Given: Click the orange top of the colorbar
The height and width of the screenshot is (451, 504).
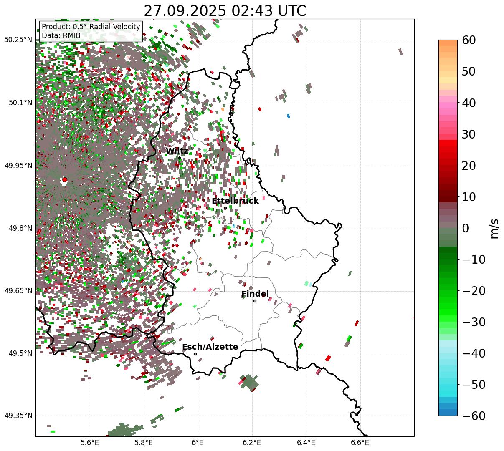Looking at the screenshot, I should coord(448,43).
